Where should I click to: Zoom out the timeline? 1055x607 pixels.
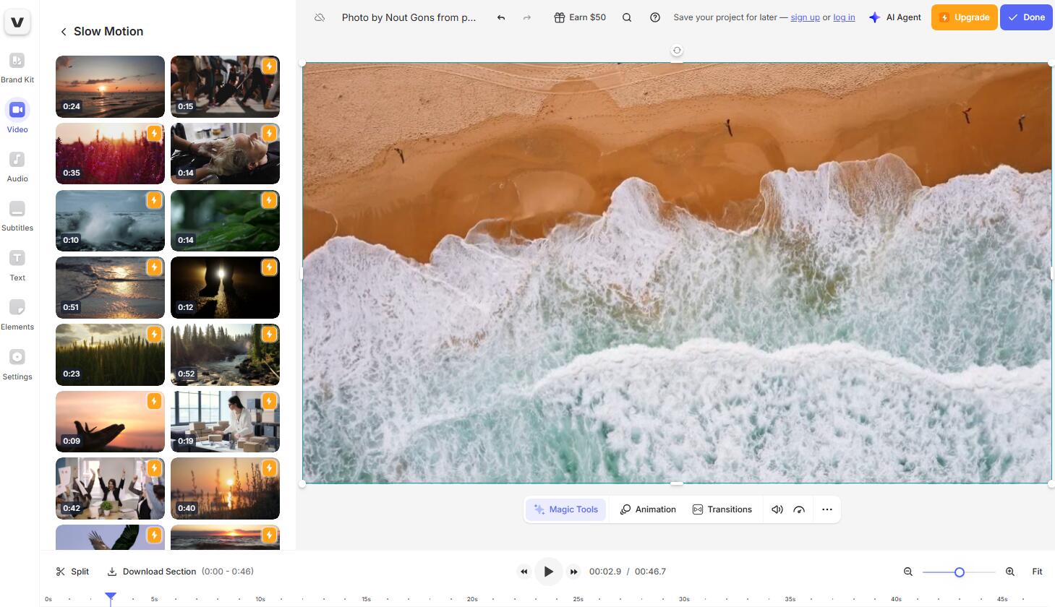[x=908, y=572]
